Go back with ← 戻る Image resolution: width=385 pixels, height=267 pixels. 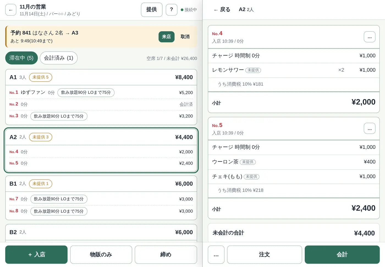click(222, 10)
